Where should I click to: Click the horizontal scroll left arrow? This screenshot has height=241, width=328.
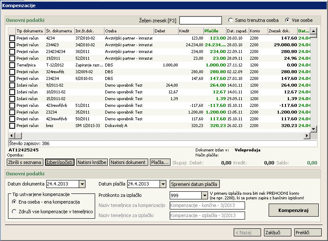tap(12, 136)
